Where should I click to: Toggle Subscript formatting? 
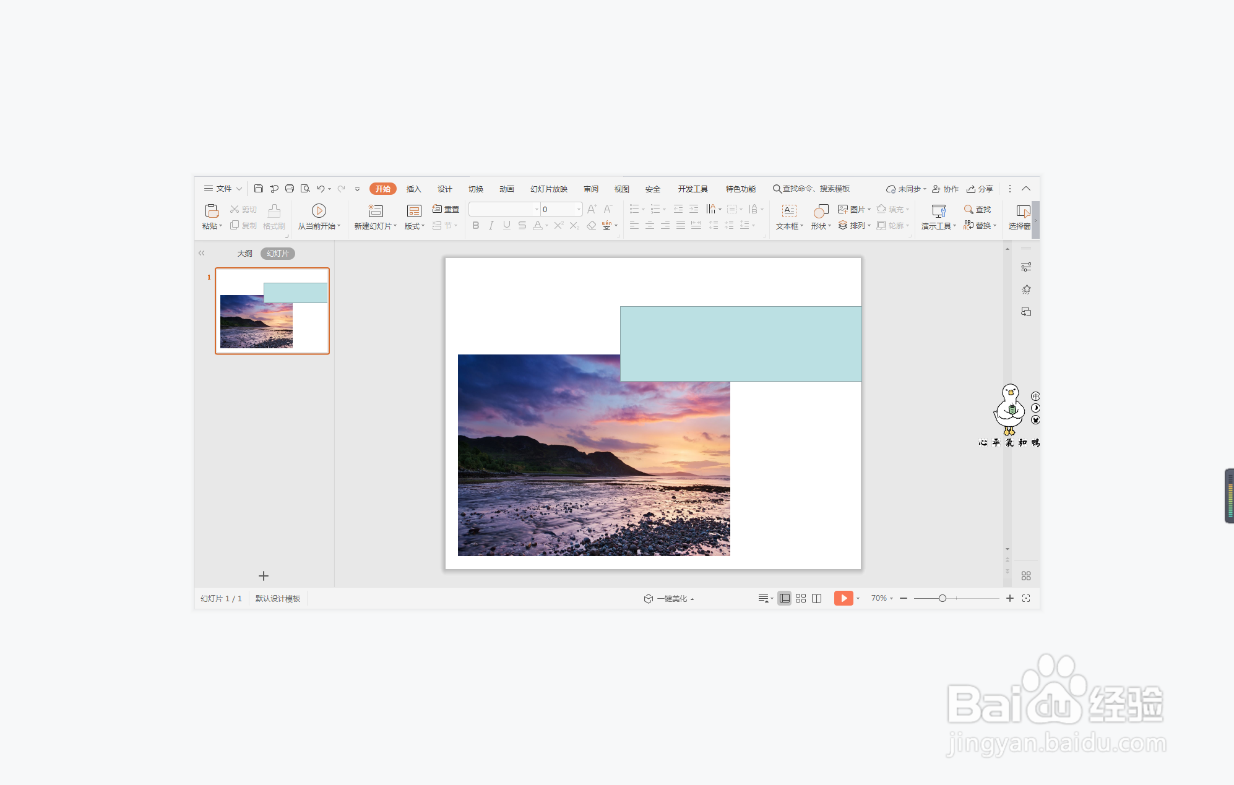574,226
